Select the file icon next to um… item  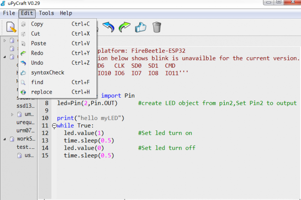click(20, 114)
